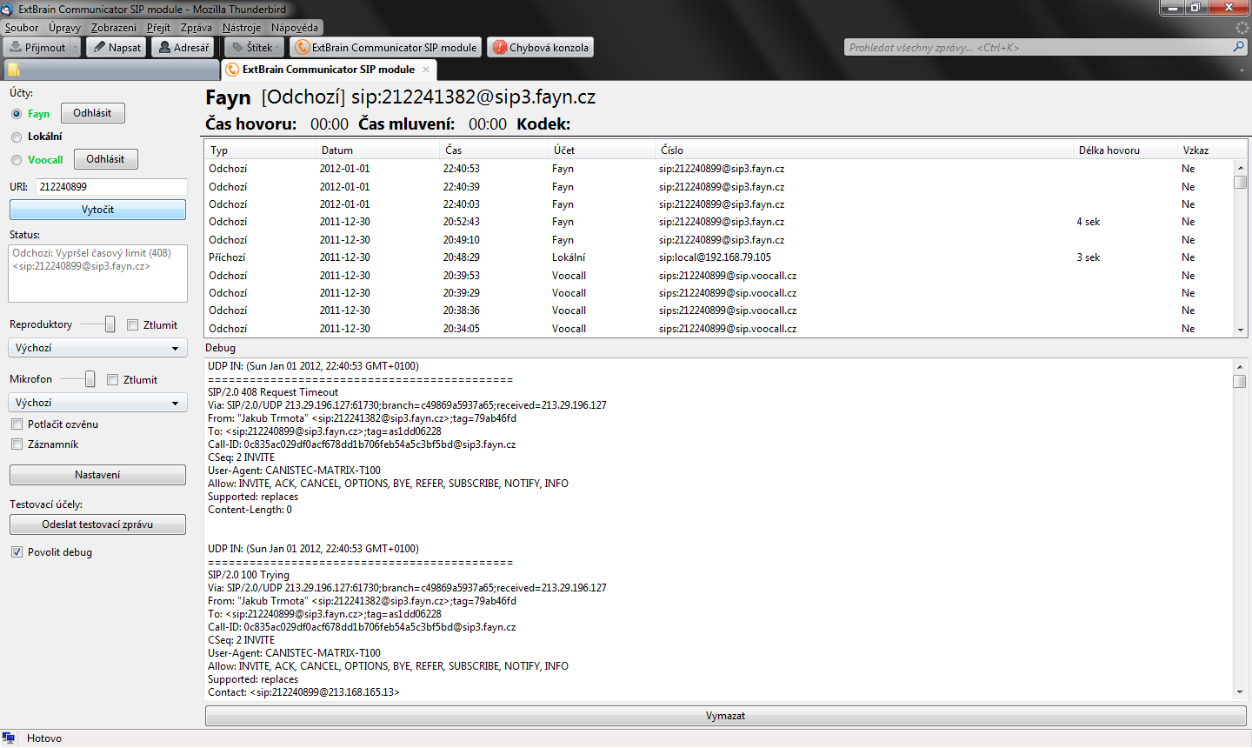Click Odhlásit next to Fayn account

coord(92,113)
